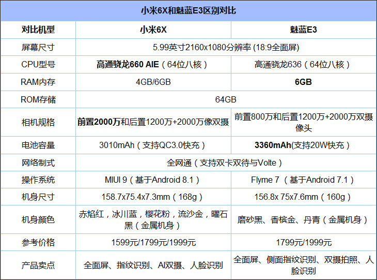Select the 屏幕尺寸 row label
This screenshot has width=377, height=280.
[38, 47]
